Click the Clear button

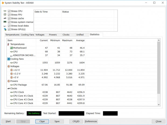(x=42, y=122)
